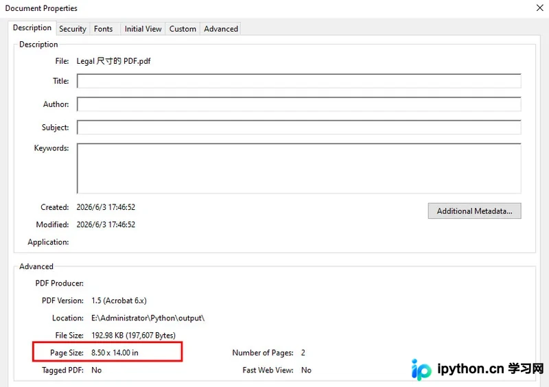Viewport: 549px width, 387px height.
Task: Click into the Title input field
Action: 299,81
